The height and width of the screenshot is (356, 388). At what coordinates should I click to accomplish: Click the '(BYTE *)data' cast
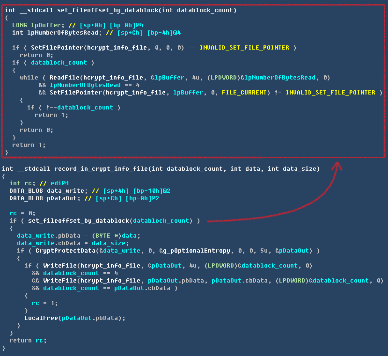pos(114,235)
